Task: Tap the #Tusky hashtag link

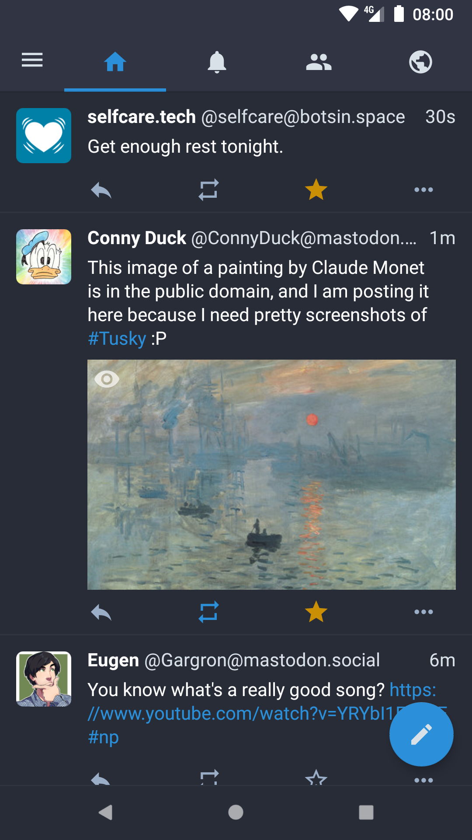Action: 117,339
